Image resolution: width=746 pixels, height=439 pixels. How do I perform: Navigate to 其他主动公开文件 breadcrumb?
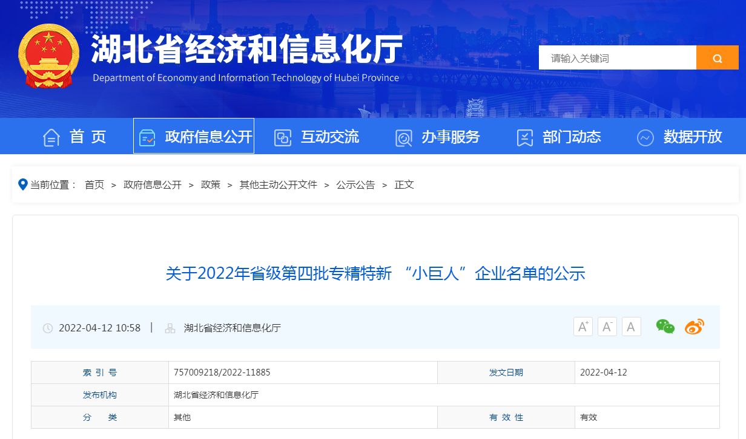[x=278, y=185]
